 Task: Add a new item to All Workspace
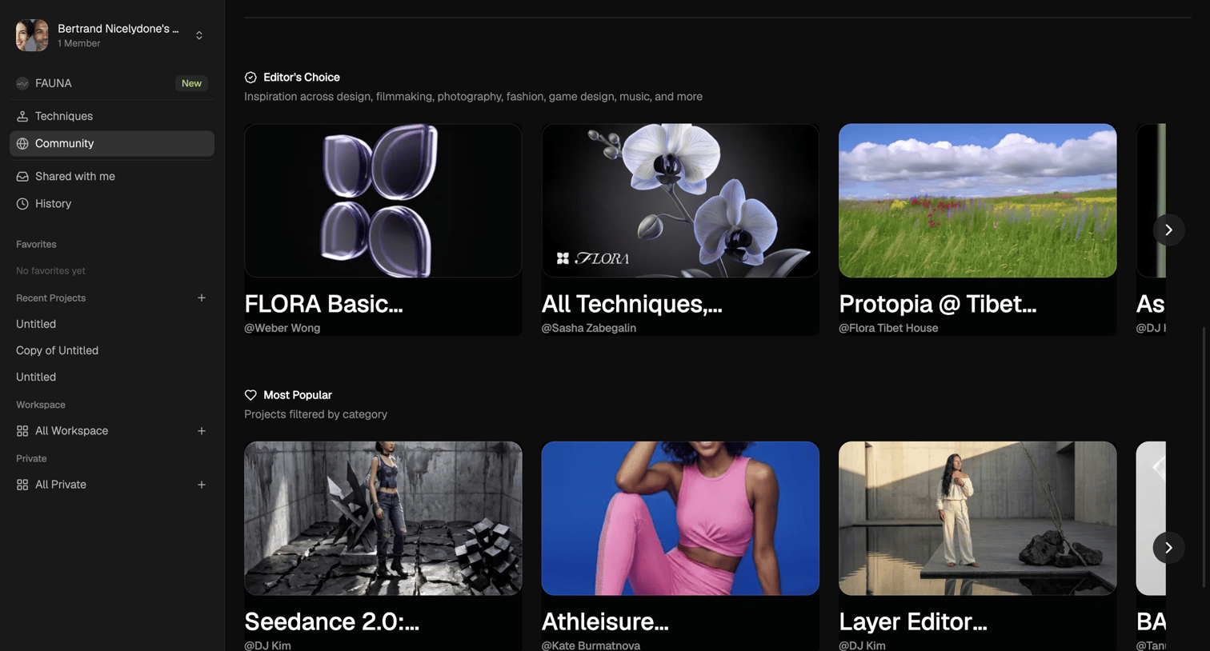pos(202,431)
